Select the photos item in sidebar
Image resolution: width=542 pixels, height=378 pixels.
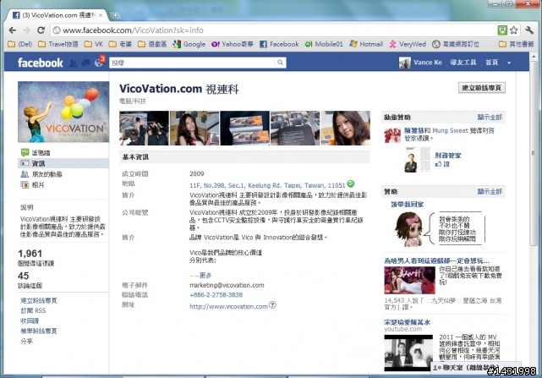(32, 184)
